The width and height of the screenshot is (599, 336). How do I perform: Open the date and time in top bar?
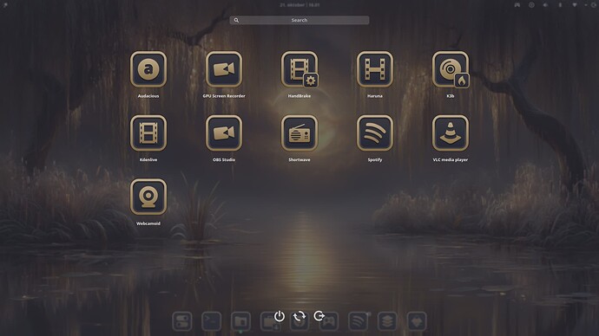click(x=299, y=5)
